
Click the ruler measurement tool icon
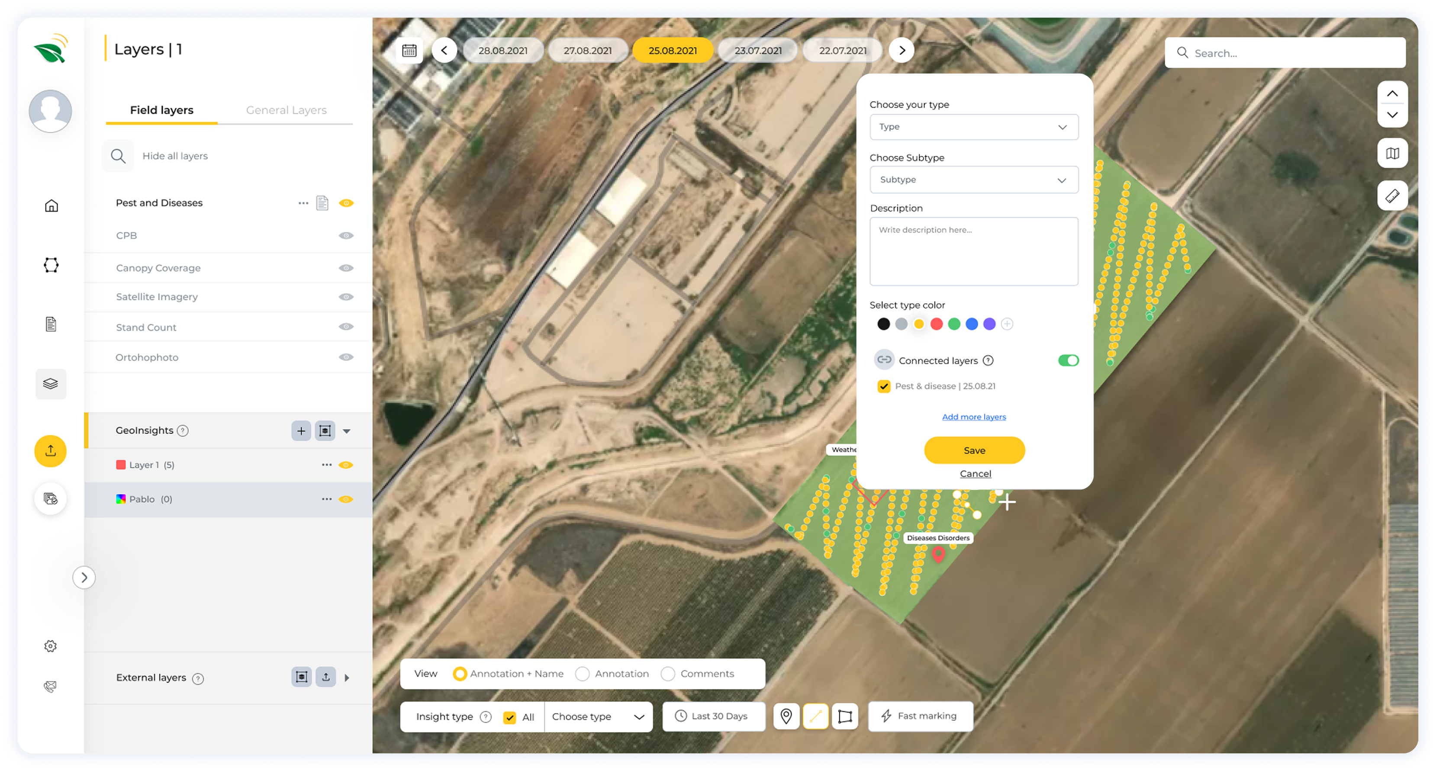tap(1392, 196)
